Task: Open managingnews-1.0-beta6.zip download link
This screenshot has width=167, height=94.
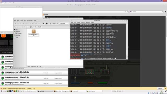Action: (x=17, y=83)
